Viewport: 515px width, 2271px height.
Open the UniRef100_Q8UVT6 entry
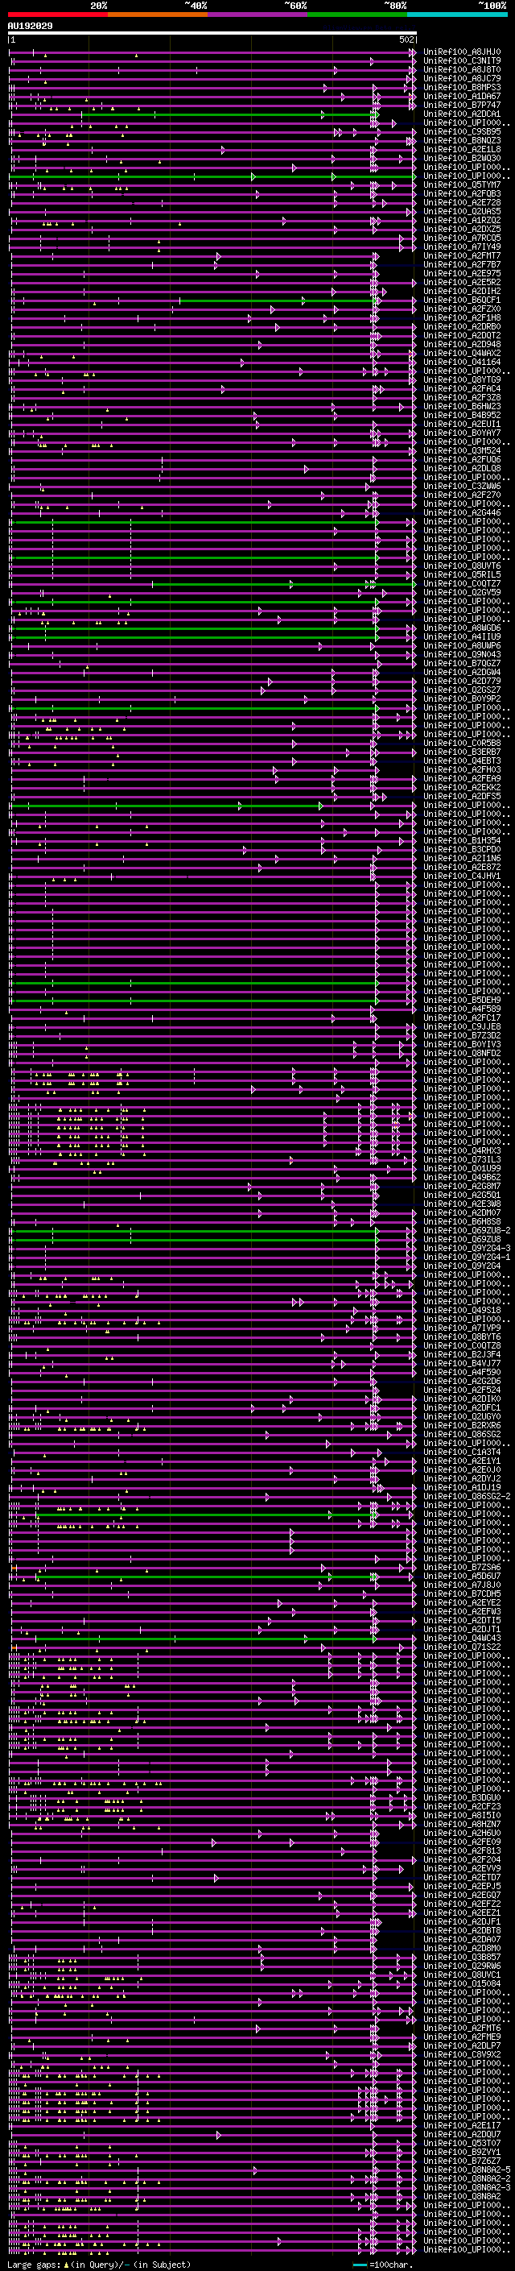(462, 566)
